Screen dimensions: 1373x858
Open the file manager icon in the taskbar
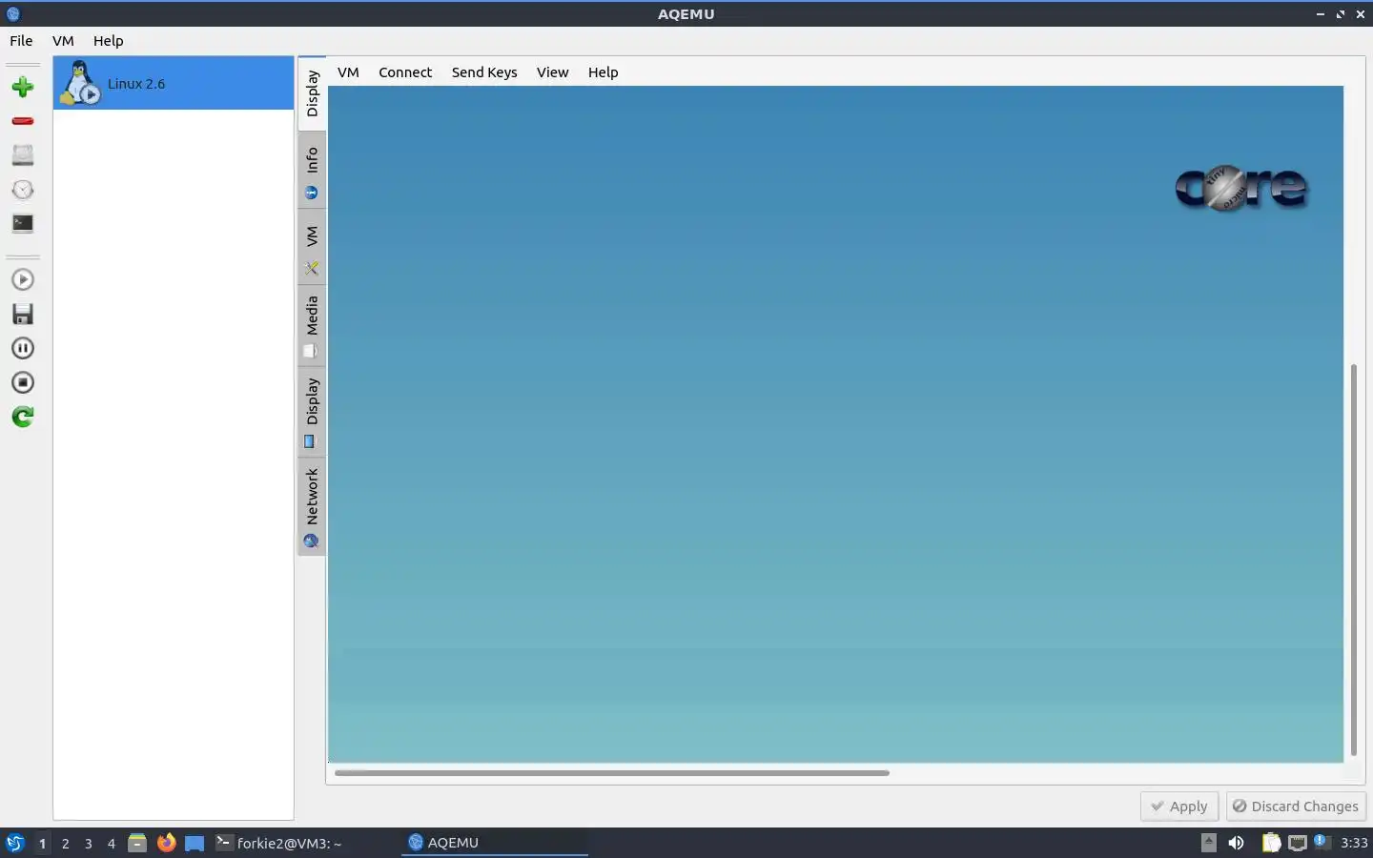click(137, 843)
